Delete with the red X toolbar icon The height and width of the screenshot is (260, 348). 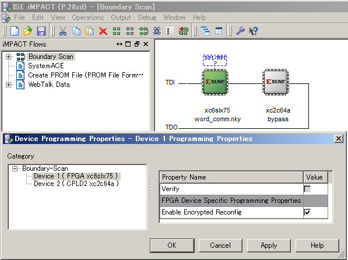point(103,31)
